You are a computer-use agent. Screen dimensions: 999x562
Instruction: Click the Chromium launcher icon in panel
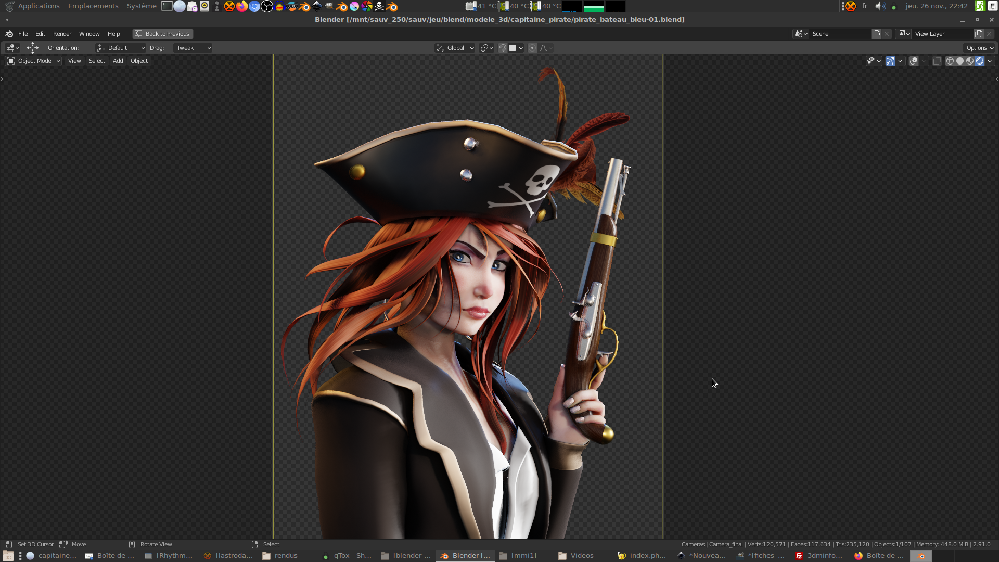click(x=254, y=6)
